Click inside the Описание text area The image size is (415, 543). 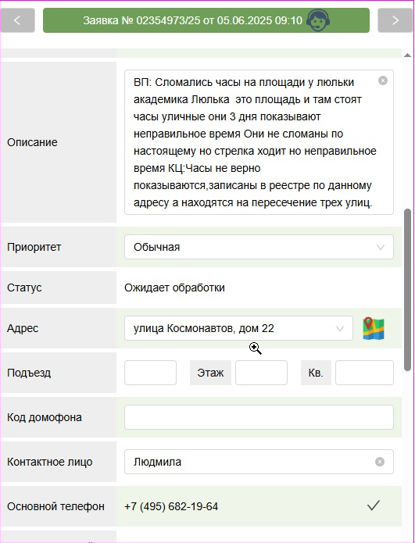(x=259, y=142)
